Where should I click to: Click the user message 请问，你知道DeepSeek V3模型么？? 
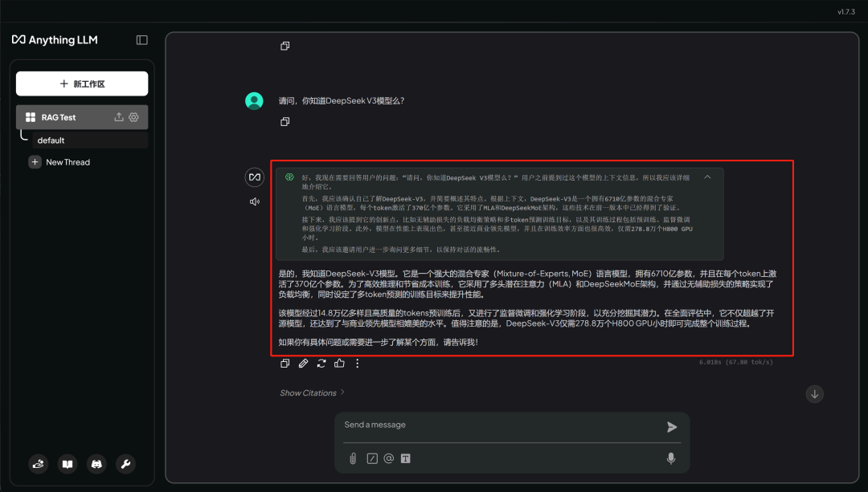342,100
